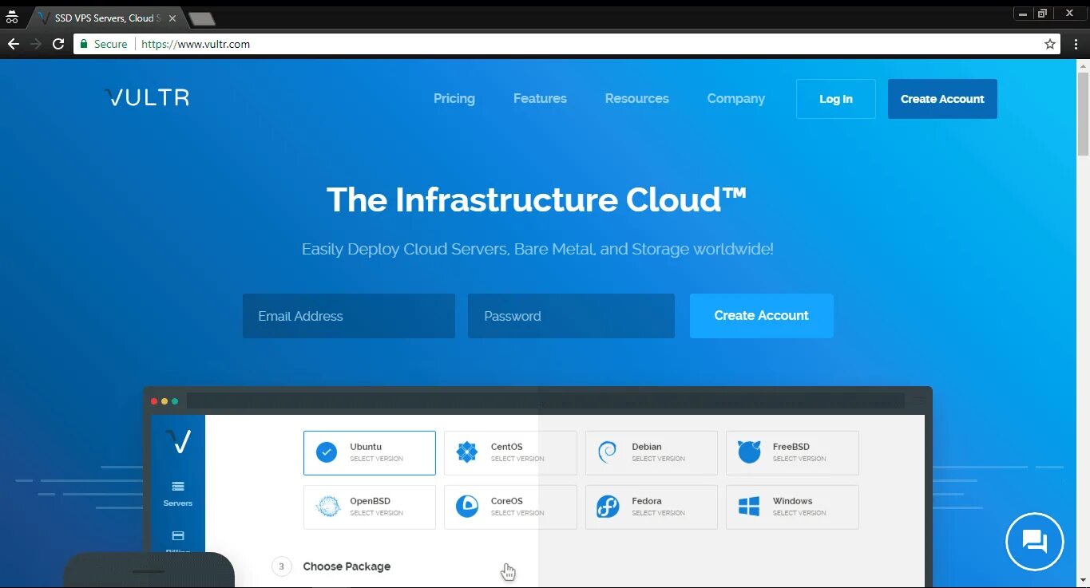
Task: Open the Features menu item
Action: tap(540, 98)
